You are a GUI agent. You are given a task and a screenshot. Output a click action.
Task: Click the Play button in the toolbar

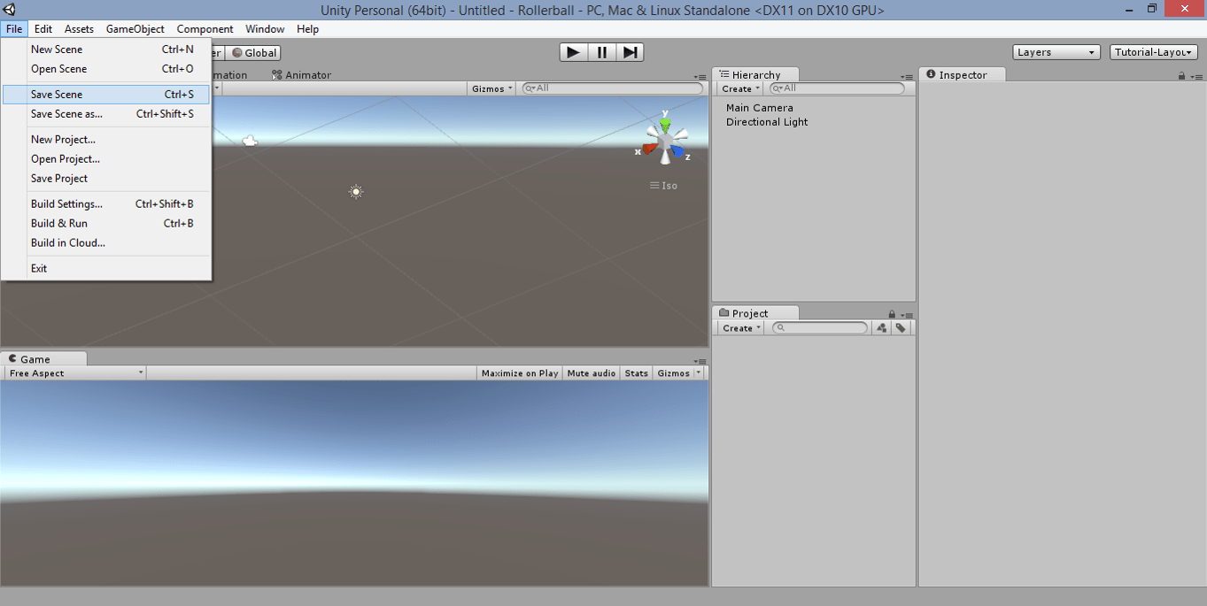click(573, 52)
